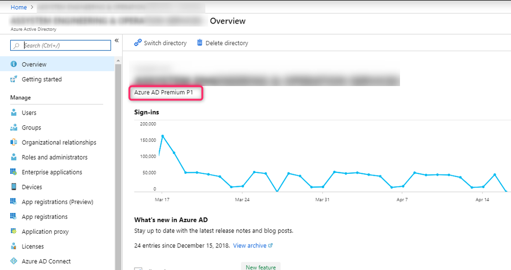Click Delete directory button
The image size is (511, 270).
[x=223, y=43]
